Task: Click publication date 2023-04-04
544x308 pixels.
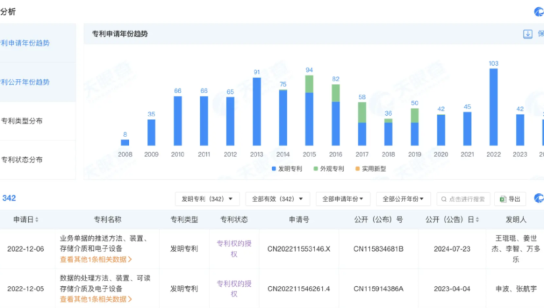Action: [x=452, y=289]
